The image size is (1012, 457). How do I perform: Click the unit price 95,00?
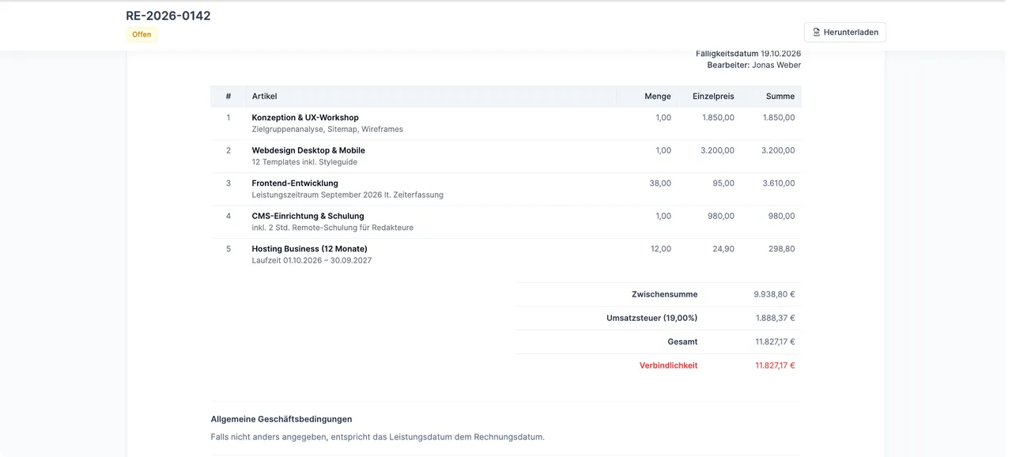723,183
